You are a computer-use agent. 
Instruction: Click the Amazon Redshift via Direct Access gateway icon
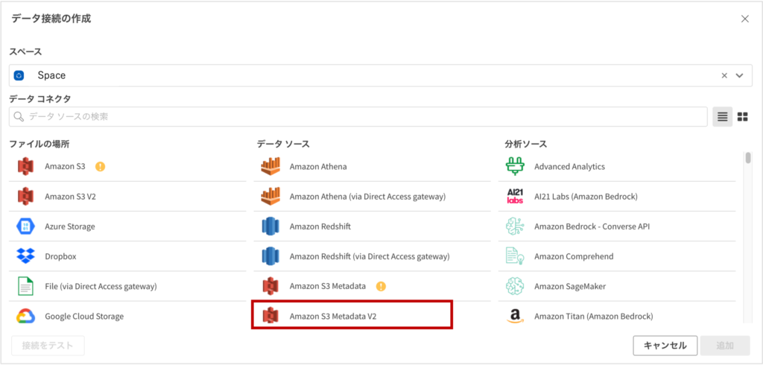[270, 256]
